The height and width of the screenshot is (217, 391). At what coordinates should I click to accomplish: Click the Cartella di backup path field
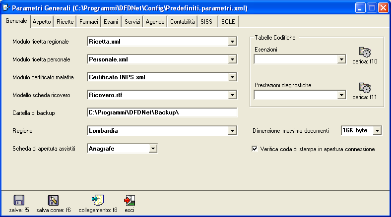pos(162,112)
